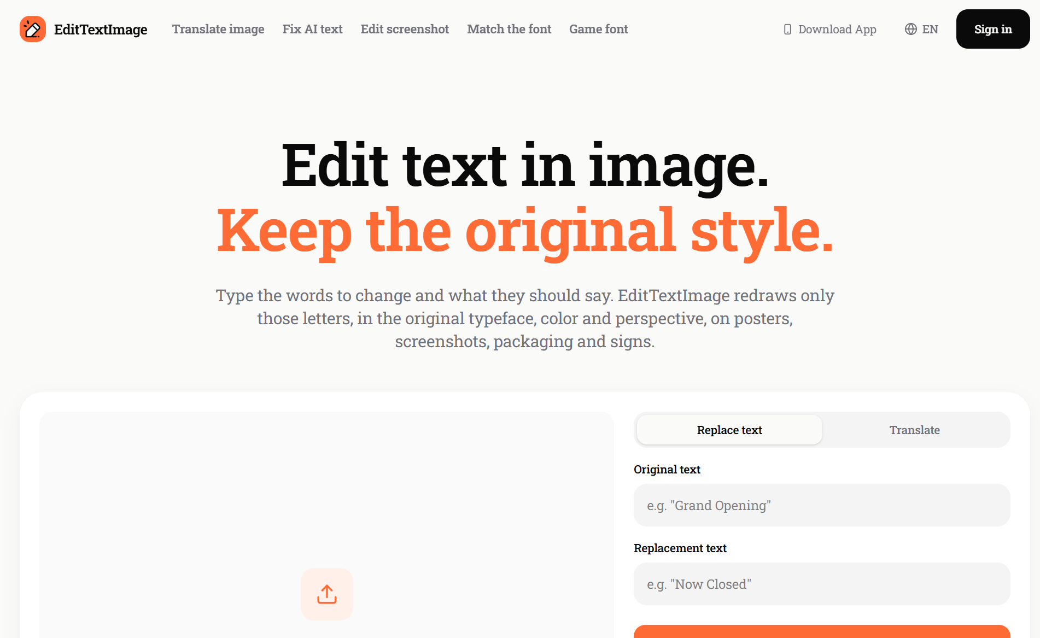Switch to the Translate tab
Screen dimensions: 1040x638
click(x=914, y=430)
